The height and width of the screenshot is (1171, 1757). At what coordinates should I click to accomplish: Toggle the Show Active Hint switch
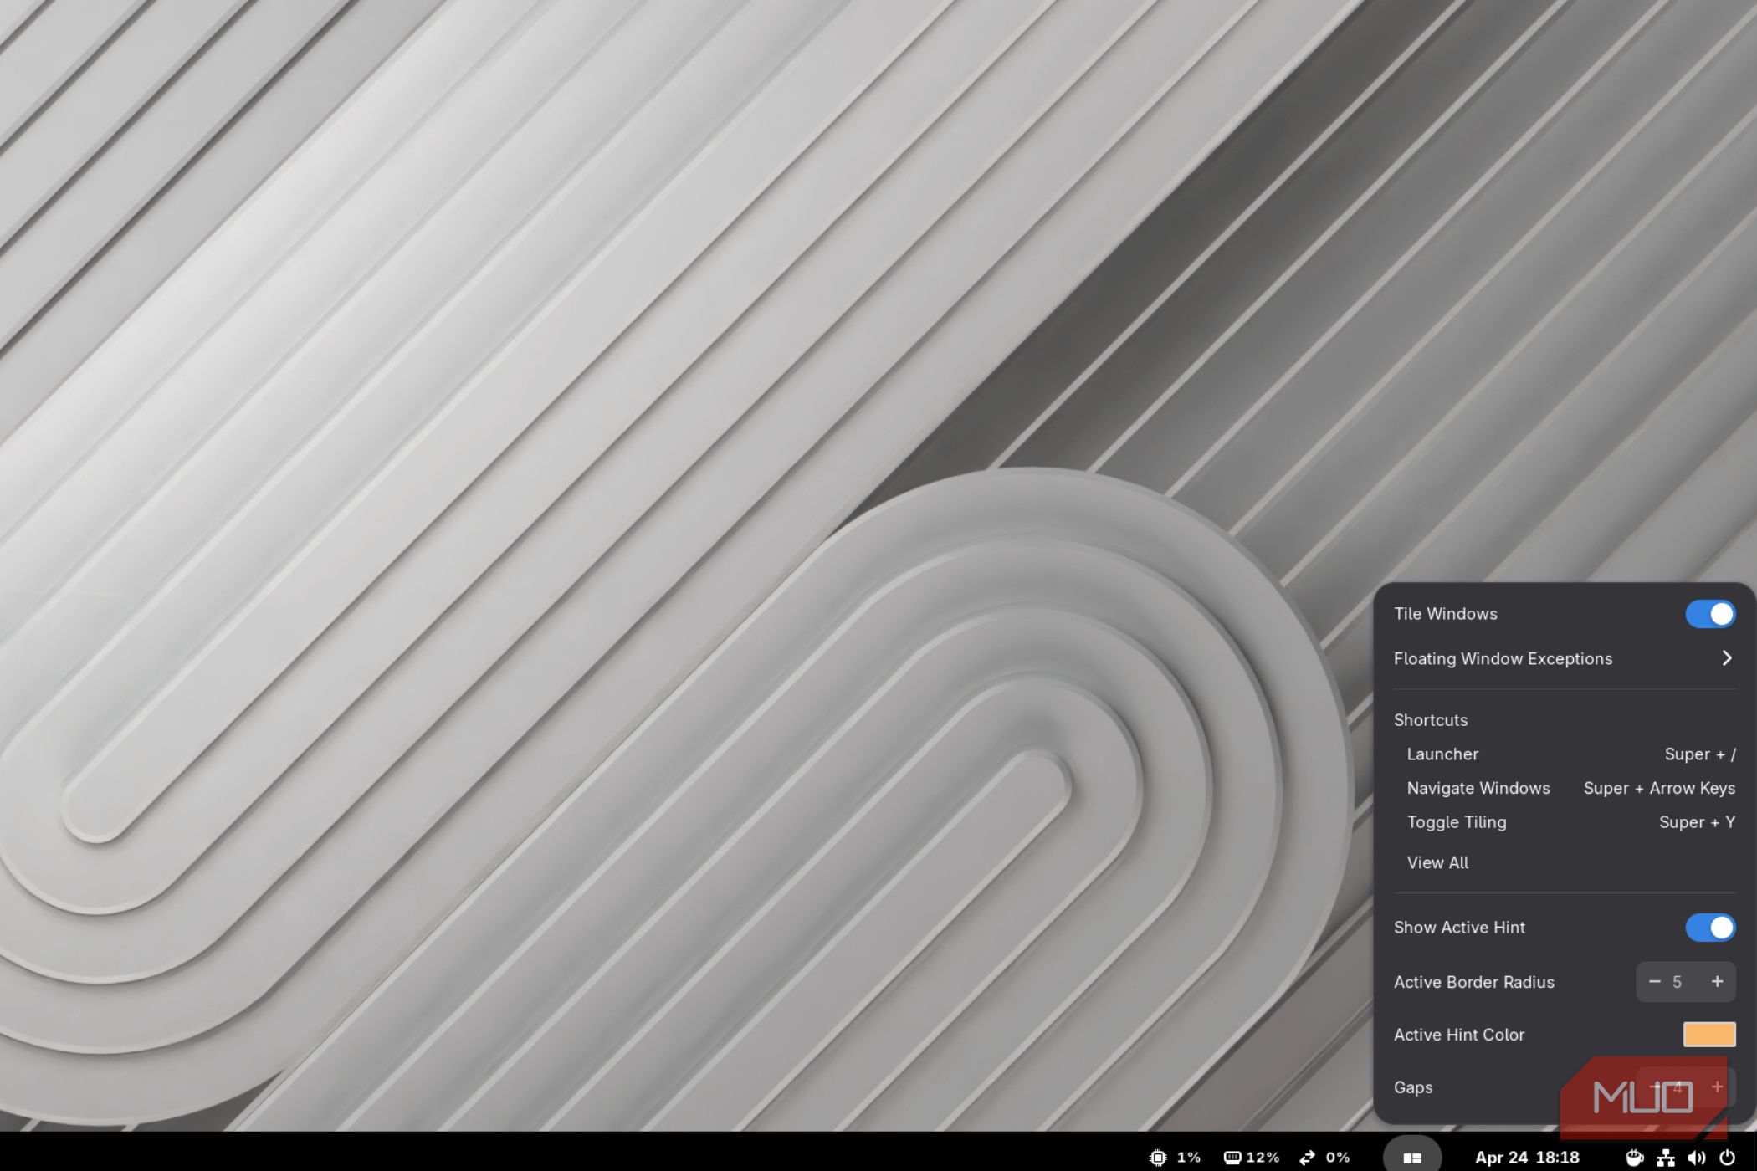1709,928
